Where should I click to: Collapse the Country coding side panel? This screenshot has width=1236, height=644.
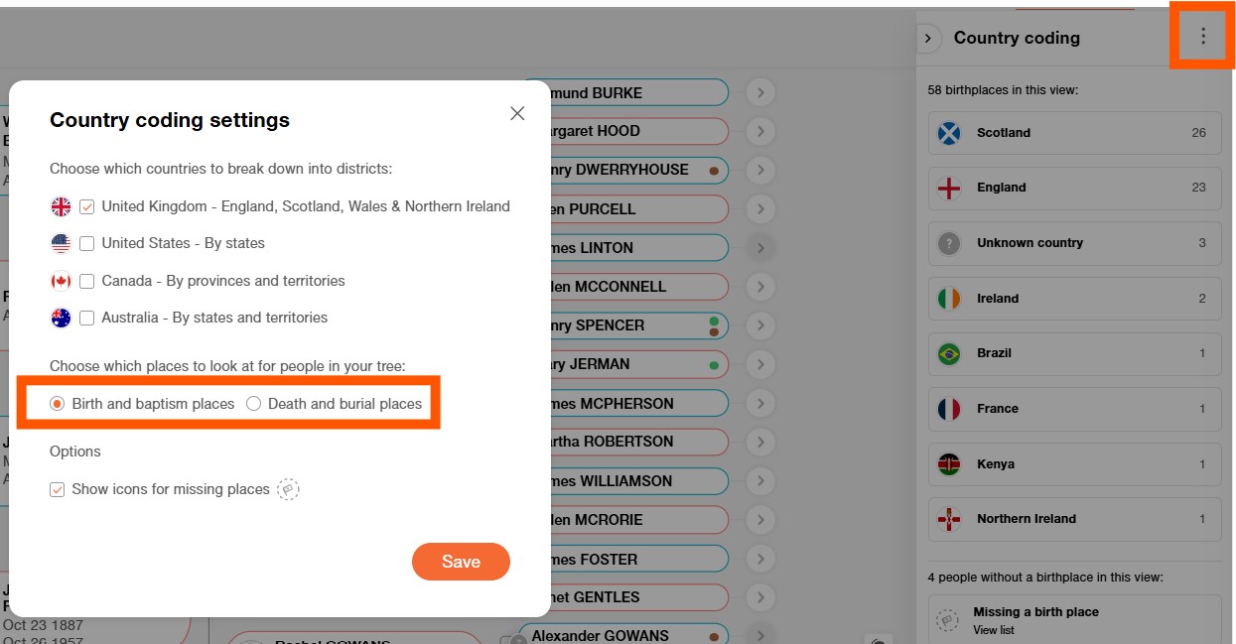(x=927, y=39)
